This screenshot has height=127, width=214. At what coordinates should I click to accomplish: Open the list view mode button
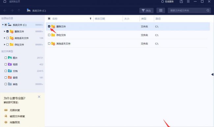[x=161, y=11]
